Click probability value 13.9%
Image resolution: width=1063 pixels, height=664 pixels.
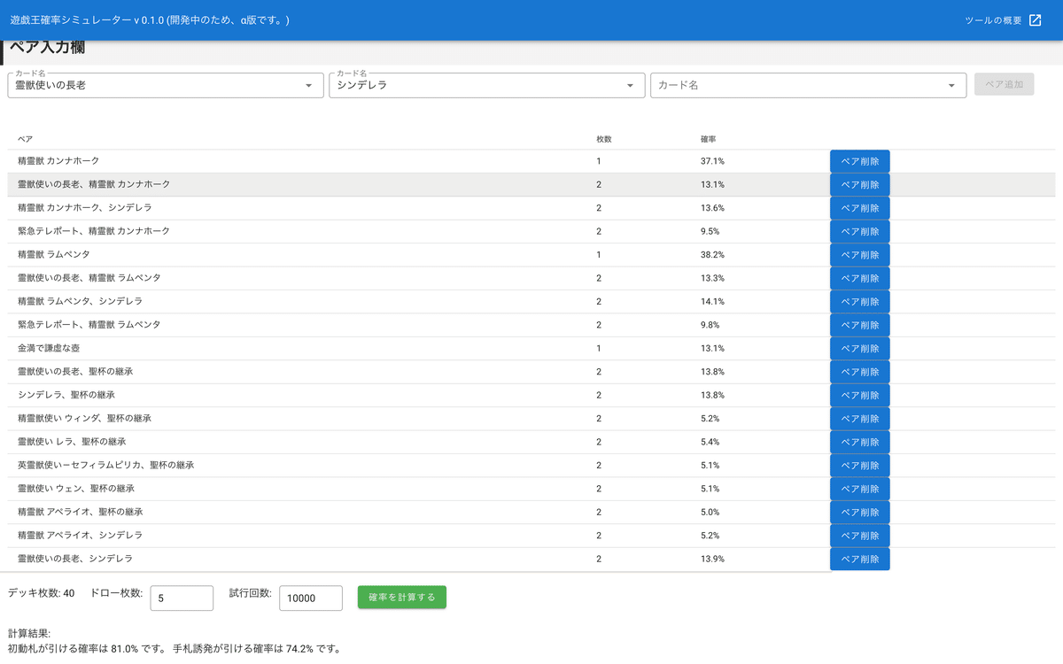point(712,559)
